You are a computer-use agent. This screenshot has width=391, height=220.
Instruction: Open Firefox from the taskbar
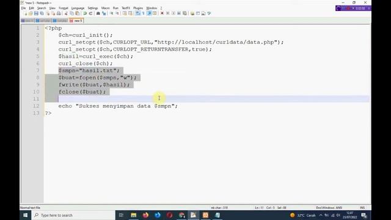(x=145, y=215)
